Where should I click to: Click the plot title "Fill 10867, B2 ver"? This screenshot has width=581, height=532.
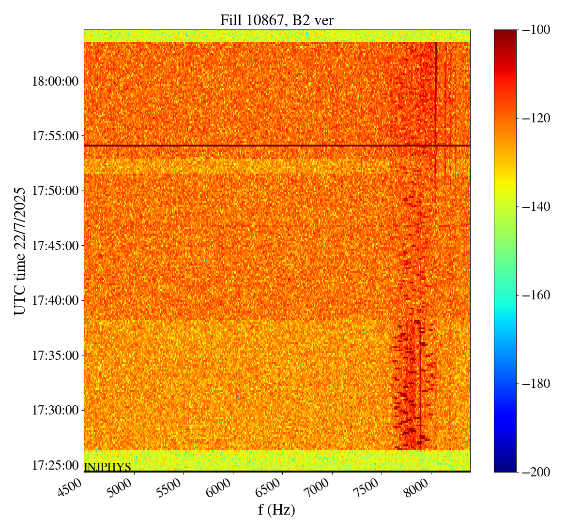276,20
